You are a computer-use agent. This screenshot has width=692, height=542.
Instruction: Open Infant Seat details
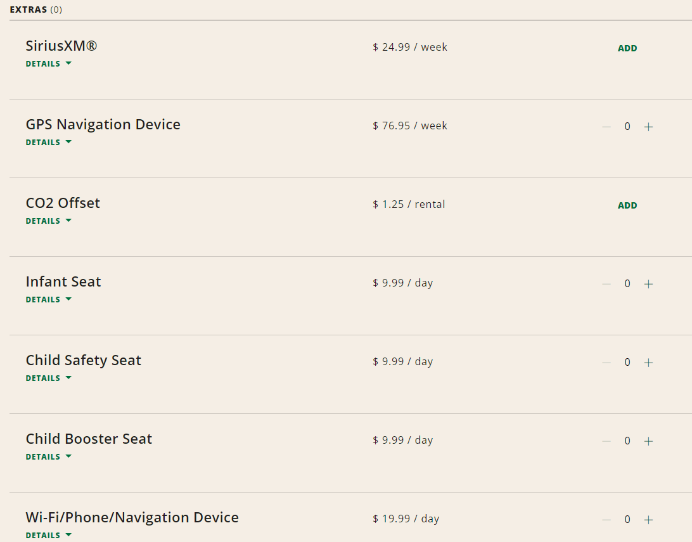tap(49, 300)
